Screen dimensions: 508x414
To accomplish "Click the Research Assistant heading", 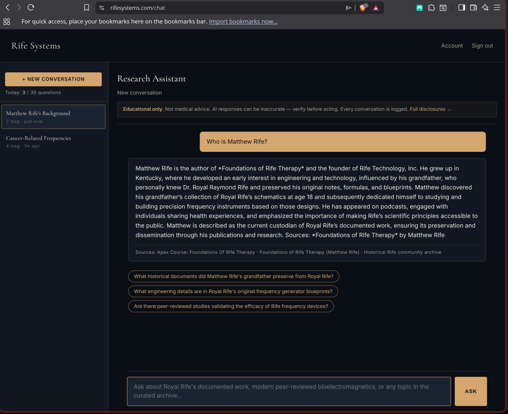I will [152, 79].
